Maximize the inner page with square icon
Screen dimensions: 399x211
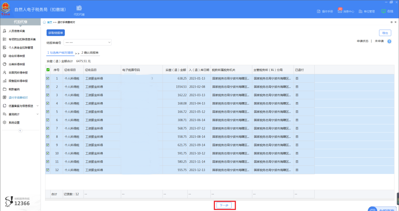click(x=391, y=22)
